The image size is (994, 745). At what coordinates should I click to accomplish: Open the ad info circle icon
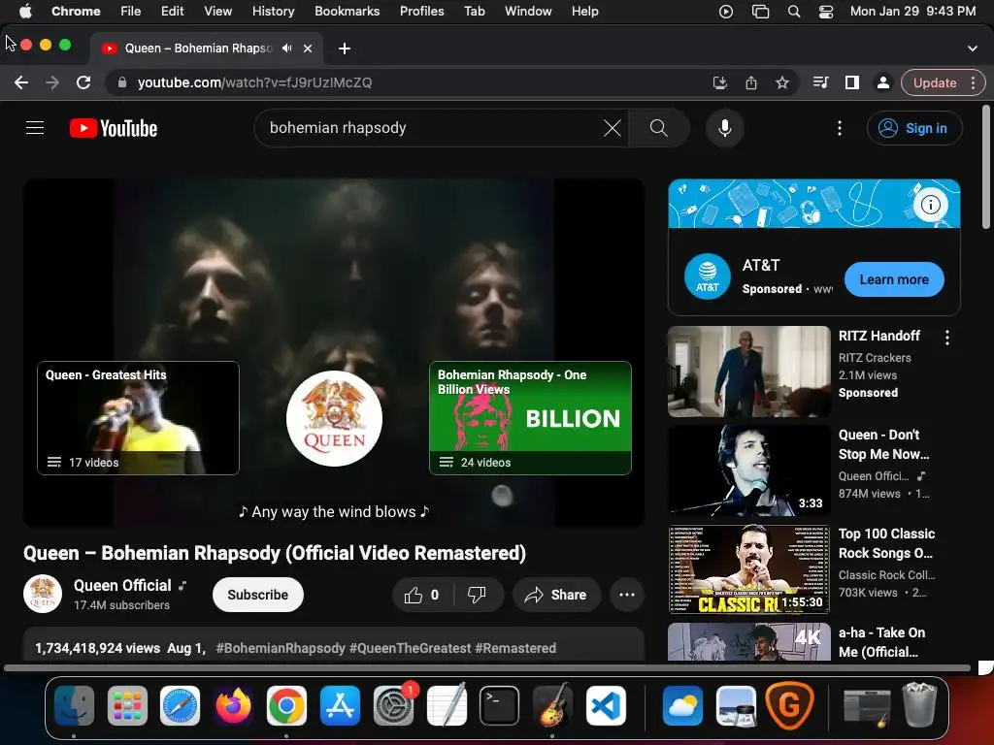pyautogui.click(x=930, y=205)
